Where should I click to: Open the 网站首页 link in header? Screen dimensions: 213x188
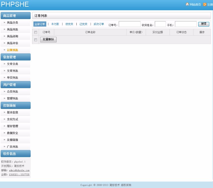195,5
